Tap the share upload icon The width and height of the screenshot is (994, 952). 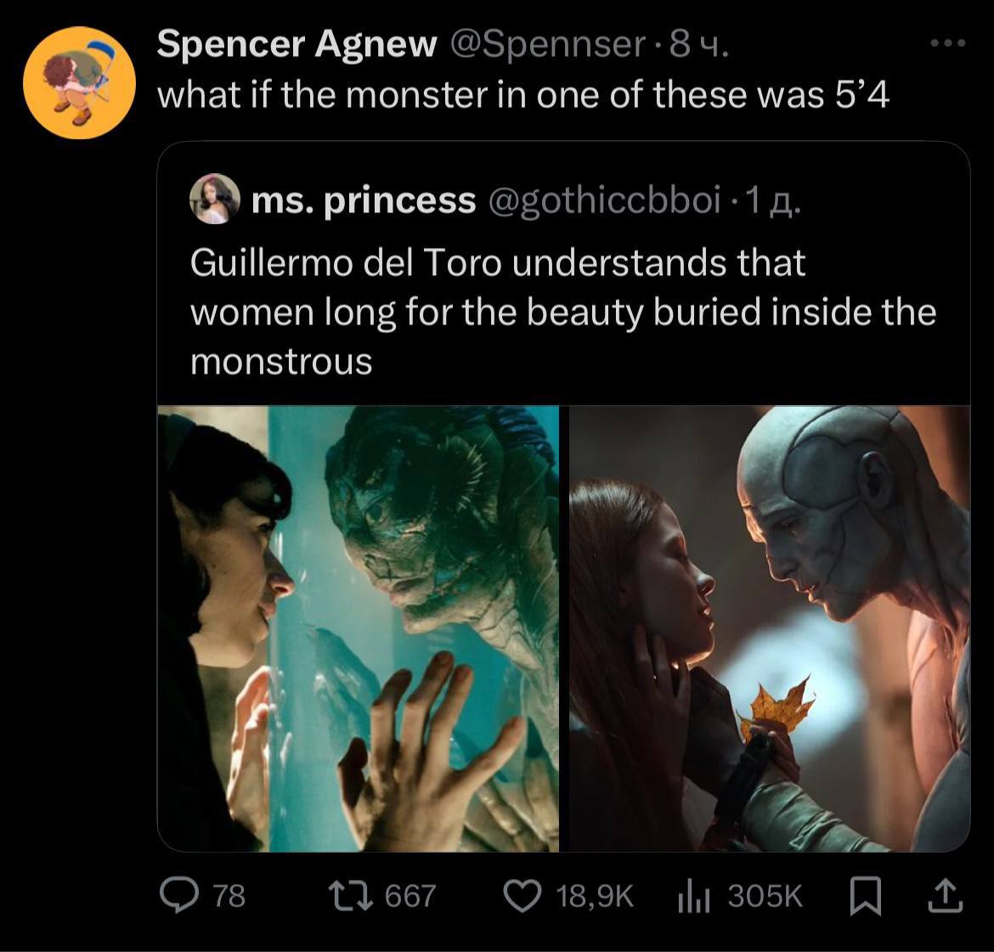(x=946, y=896)
